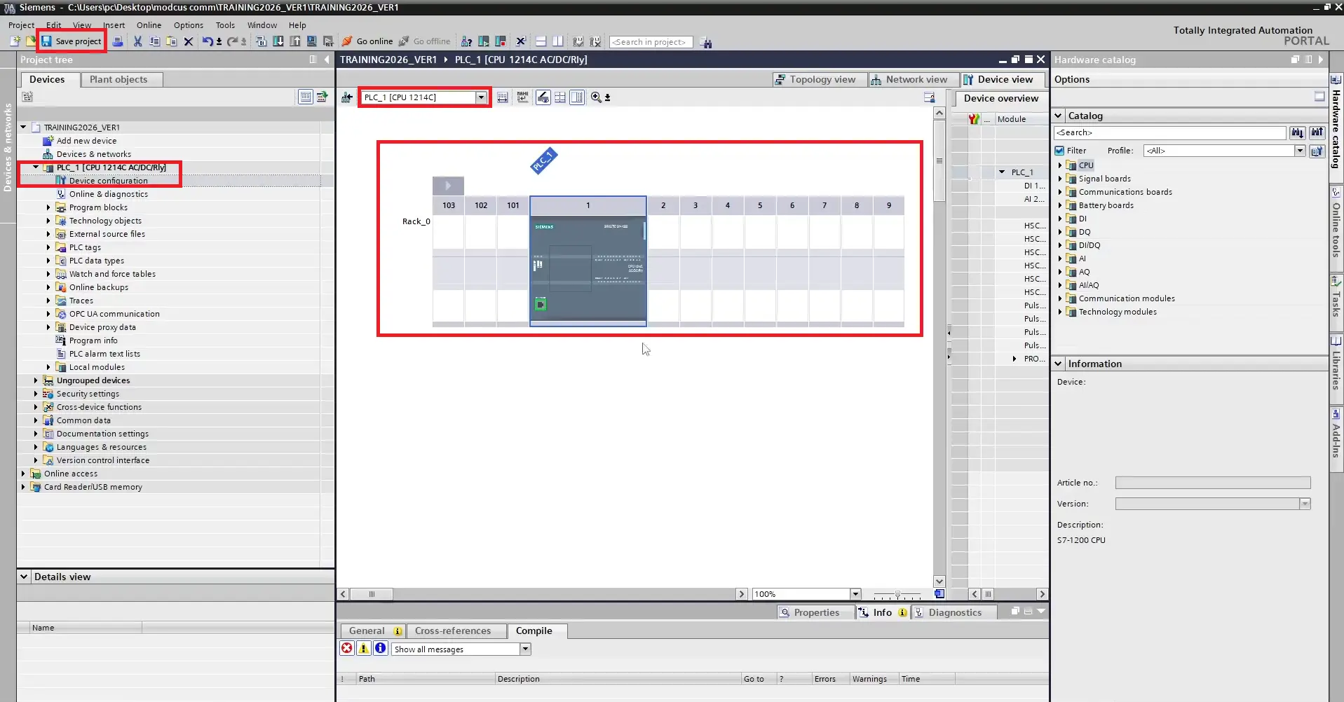The image size is (1344, 702).
Task: Click the Paste icon in the toolbar
Action: (172, 41)
